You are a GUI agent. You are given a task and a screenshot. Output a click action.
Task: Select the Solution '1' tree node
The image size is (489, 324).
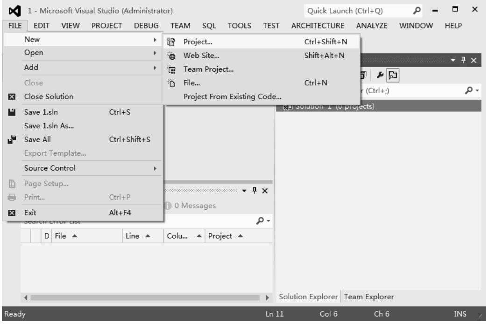click(379, 106)
